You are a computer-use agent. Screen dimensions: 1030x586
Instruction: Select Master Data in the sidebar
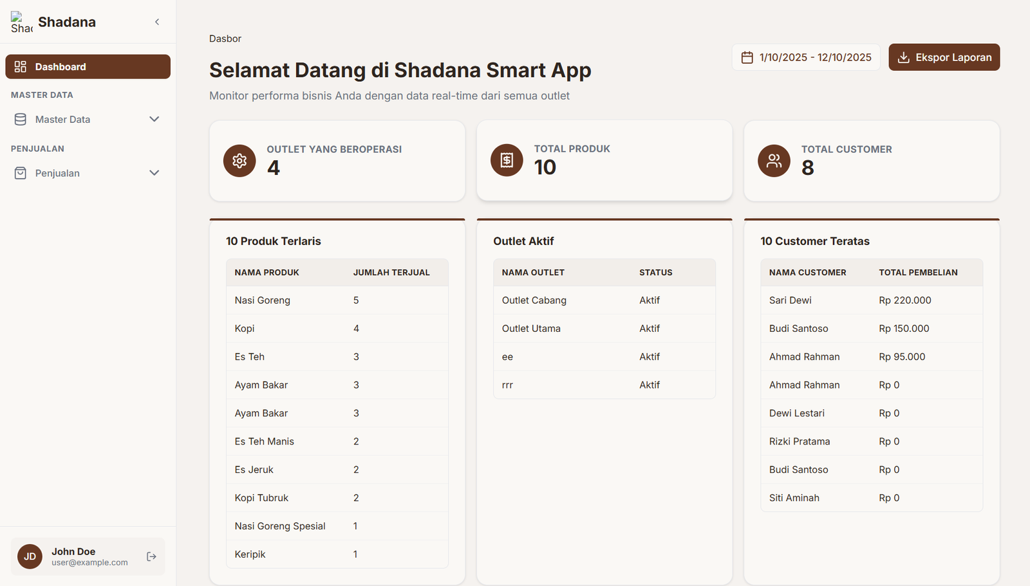click(63, 120)
